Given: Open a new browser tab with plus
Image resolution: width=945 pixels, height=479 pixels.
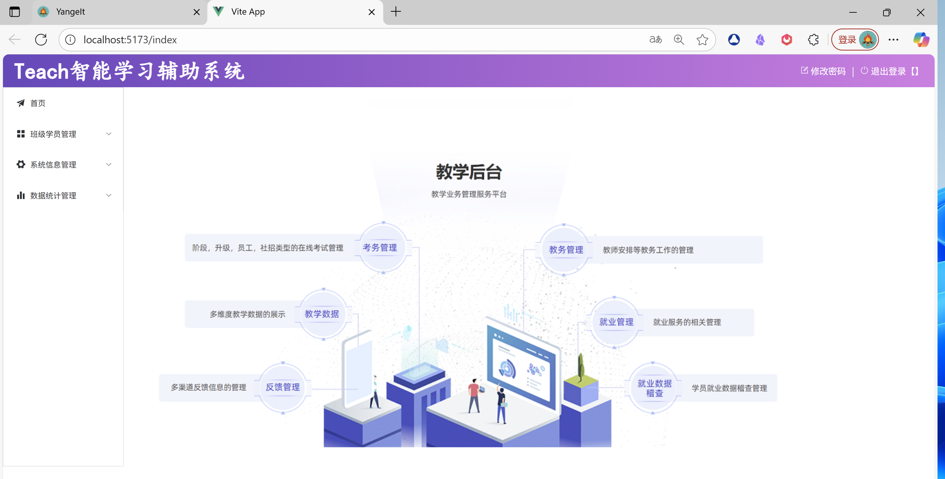Looking at the screenshot, I should click(396, 12).
